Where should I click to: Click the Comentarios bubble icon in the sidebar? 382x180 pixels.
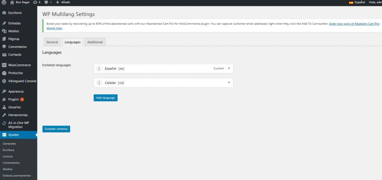4,47
